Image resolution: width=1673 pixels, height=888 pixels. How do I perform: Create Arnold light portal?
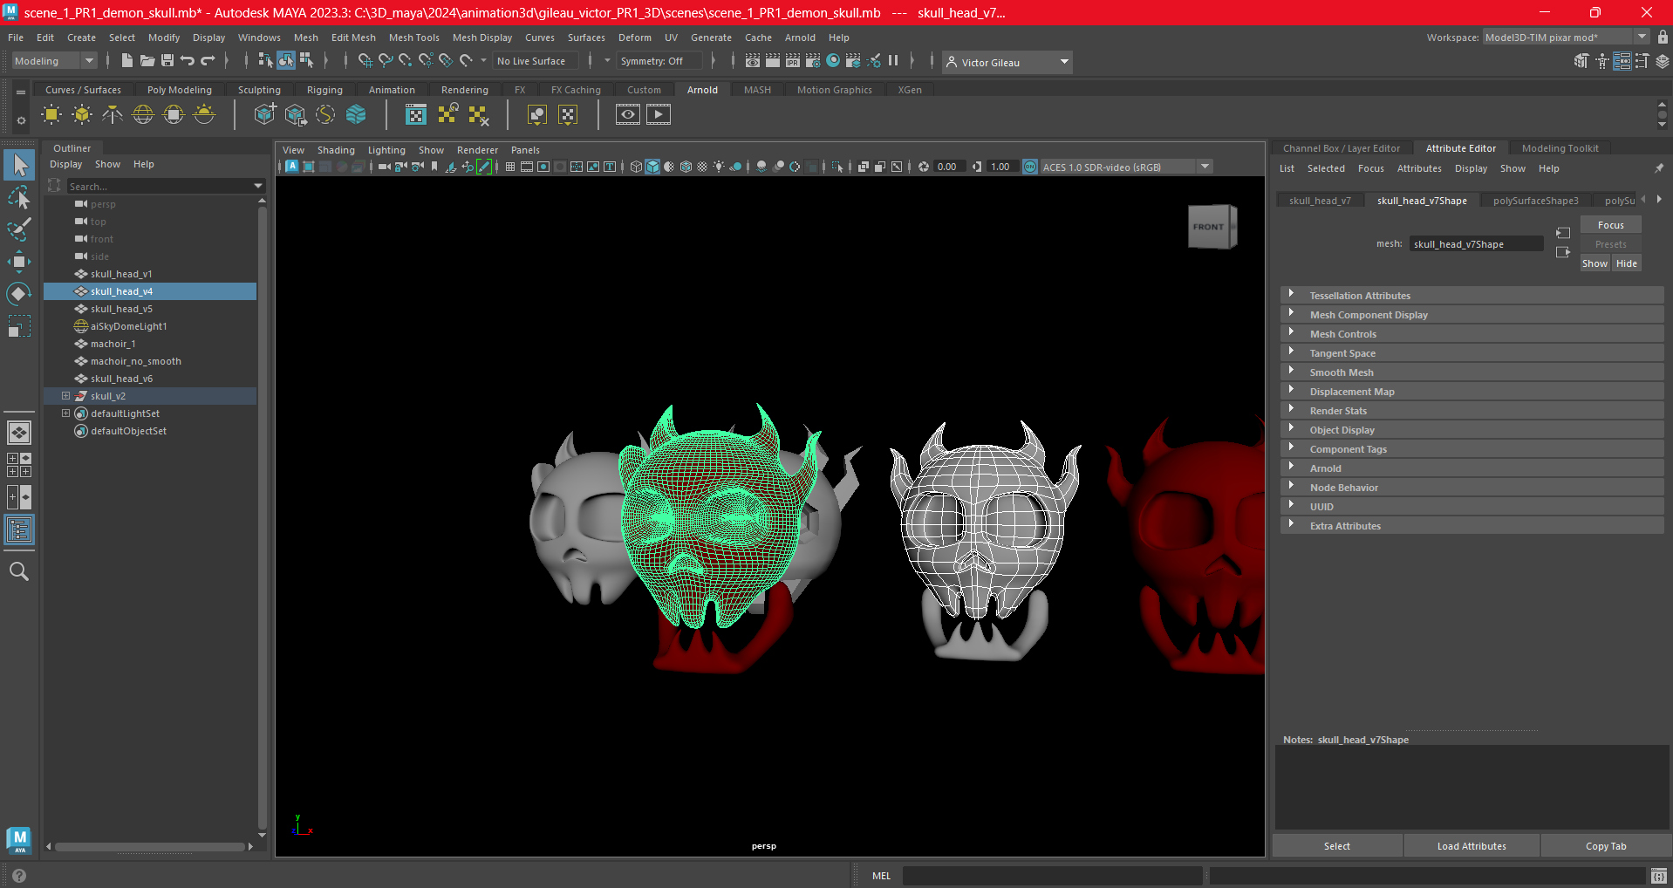point(174,114)
